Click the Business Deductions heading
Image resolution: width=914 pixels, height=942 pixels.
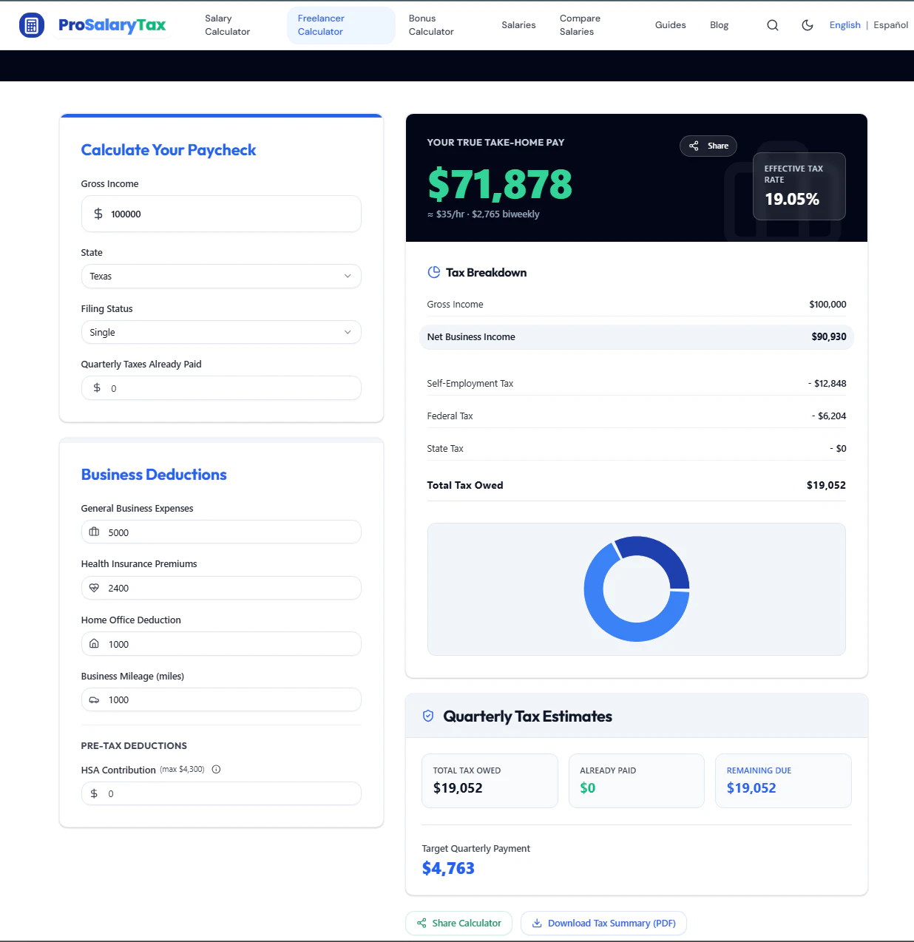pos(154,475)
